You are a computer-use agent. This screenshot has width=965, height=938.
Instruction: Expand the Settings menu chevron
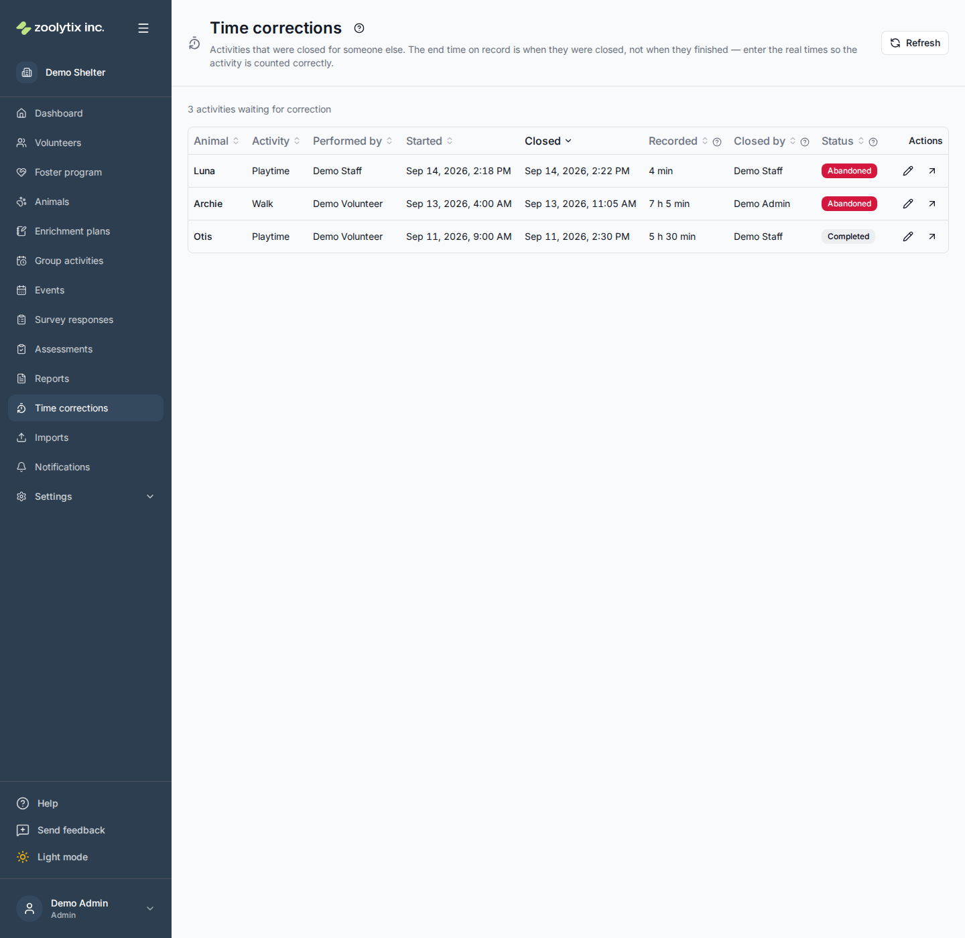click(150, 496)
